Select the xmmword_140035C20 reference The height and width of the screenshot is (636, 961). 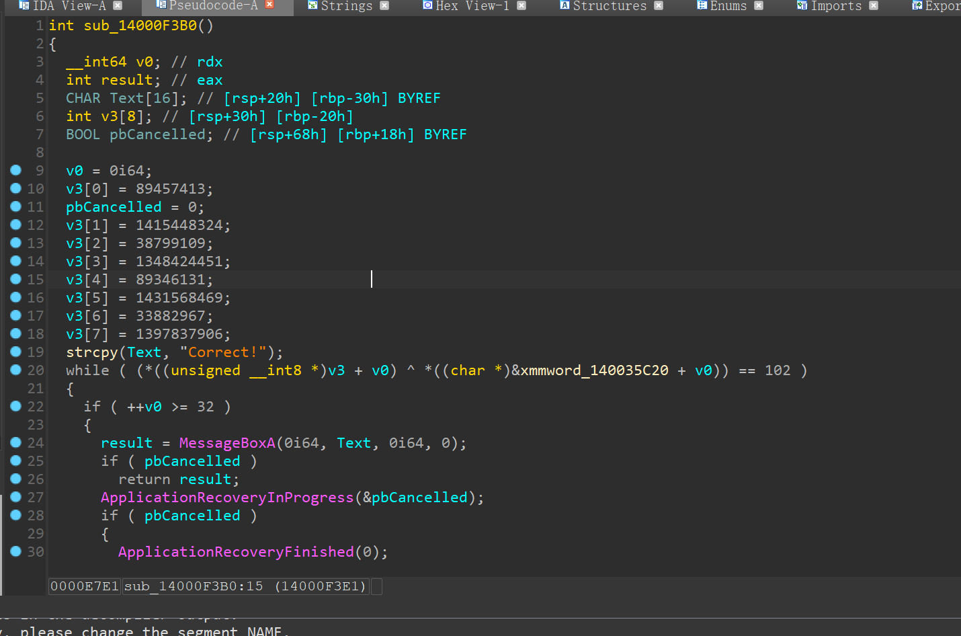594,370
